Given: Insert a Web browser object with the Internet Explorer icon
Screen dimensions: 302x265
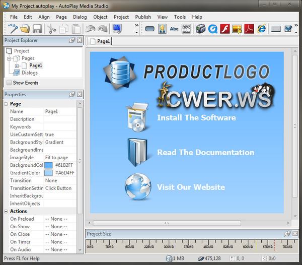Looking at the screenshot, I should pos(262,29).
